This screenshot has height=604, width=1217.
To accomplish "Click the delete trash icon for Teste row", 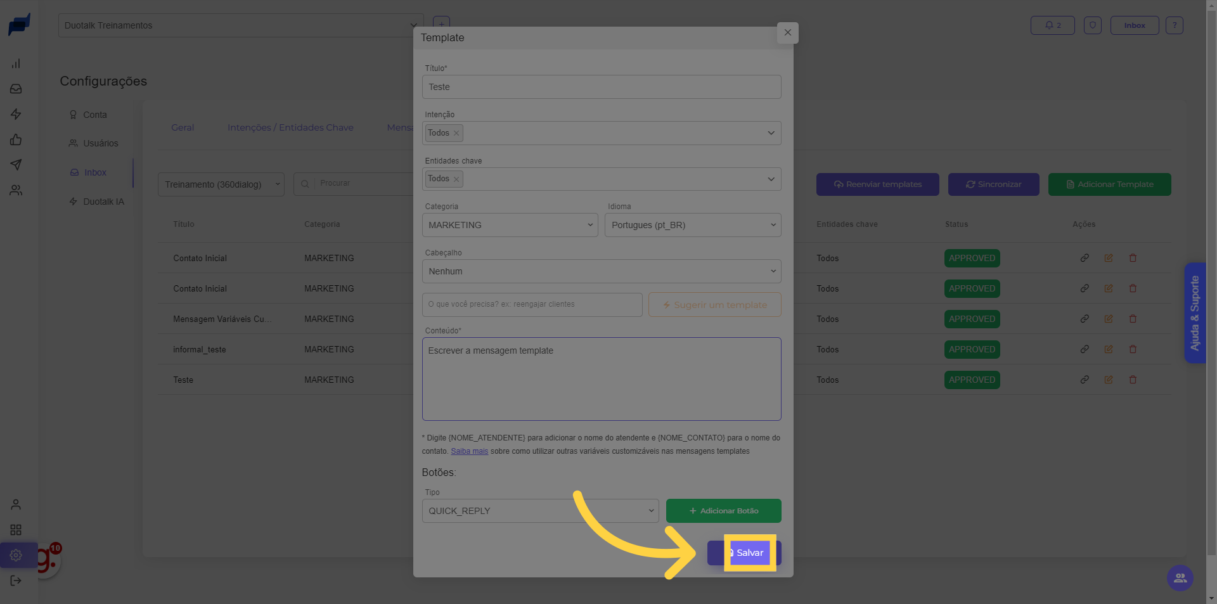I will click(1133, 380).
